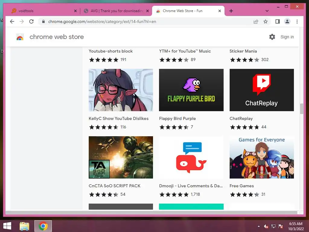The width and height of the screenshot is (309, 232).
Task: Click the Chrome Web Store logo
Action: (20, 37)
